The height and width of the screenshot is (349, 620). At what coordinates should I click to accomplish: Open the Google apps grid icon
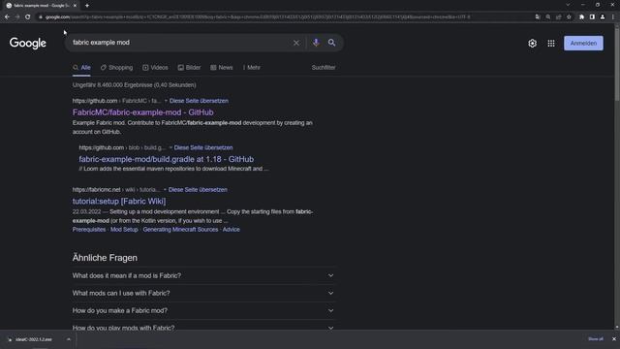[x=551, y=43]
